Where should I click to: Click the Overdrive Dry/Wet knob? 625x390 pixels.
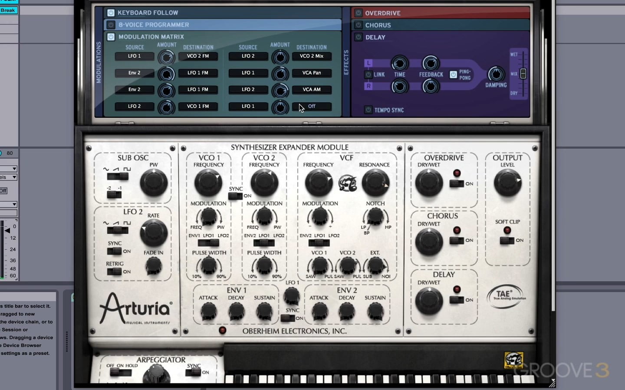click(x=429, y=182)
